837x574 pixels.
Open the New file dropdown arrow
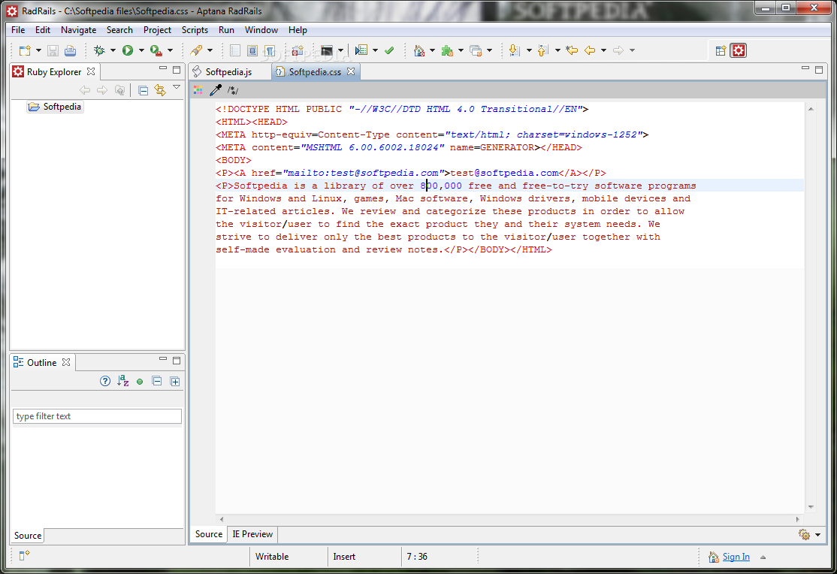coord(38,51)
